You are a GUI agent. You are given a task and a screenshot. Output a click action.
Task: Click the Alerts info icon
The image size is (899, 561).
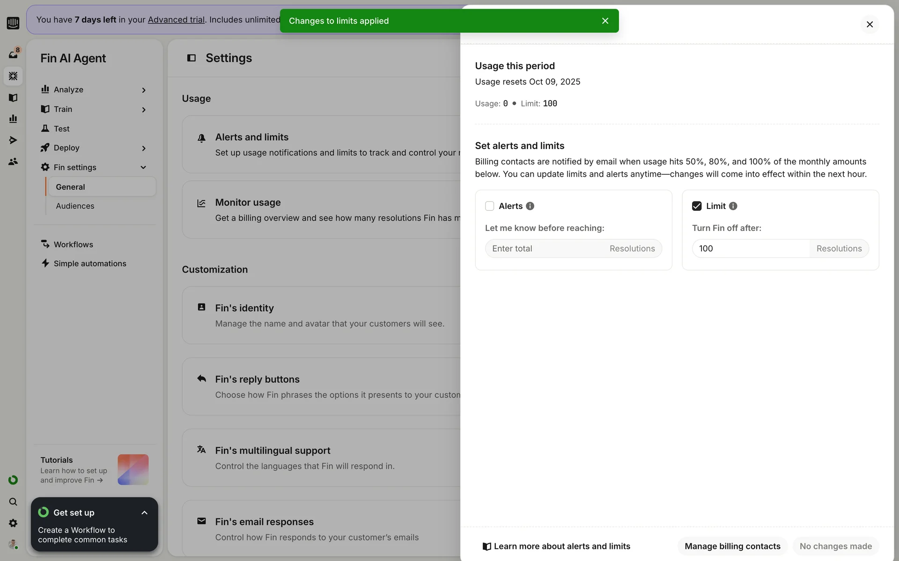[530, 206]
